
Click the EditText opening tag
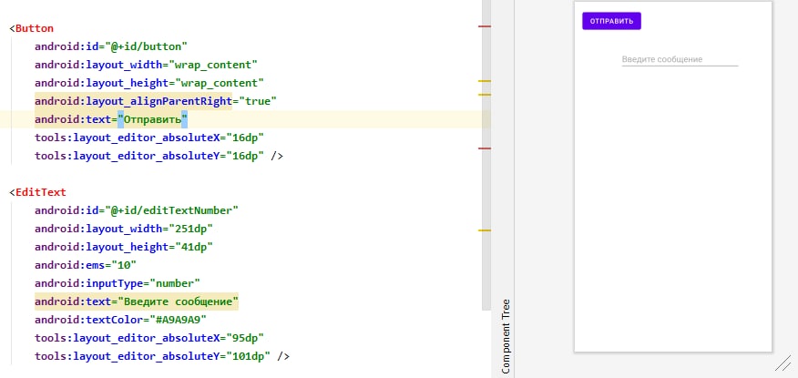(37, 193)
